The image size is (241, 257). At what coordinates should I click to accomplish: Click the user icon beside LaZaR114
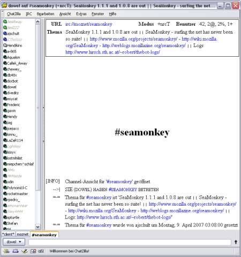coord(5,140)
